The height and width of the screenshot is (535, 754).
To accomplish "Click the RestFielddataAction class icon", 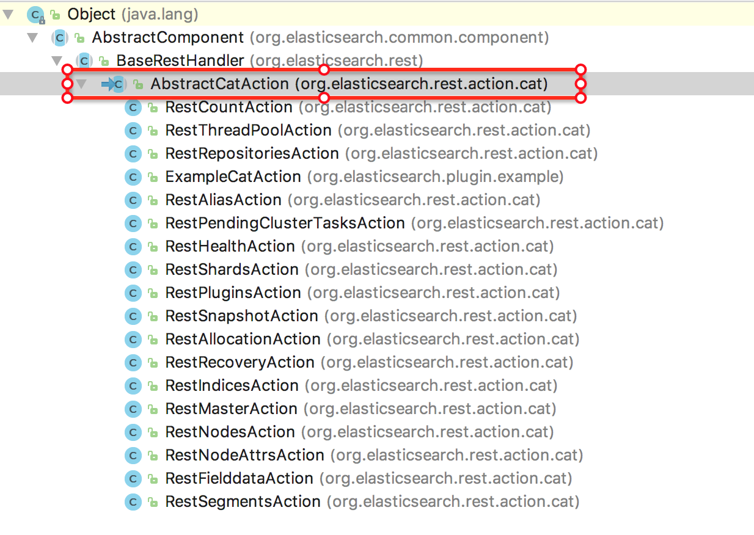I will tap(133, 479).
